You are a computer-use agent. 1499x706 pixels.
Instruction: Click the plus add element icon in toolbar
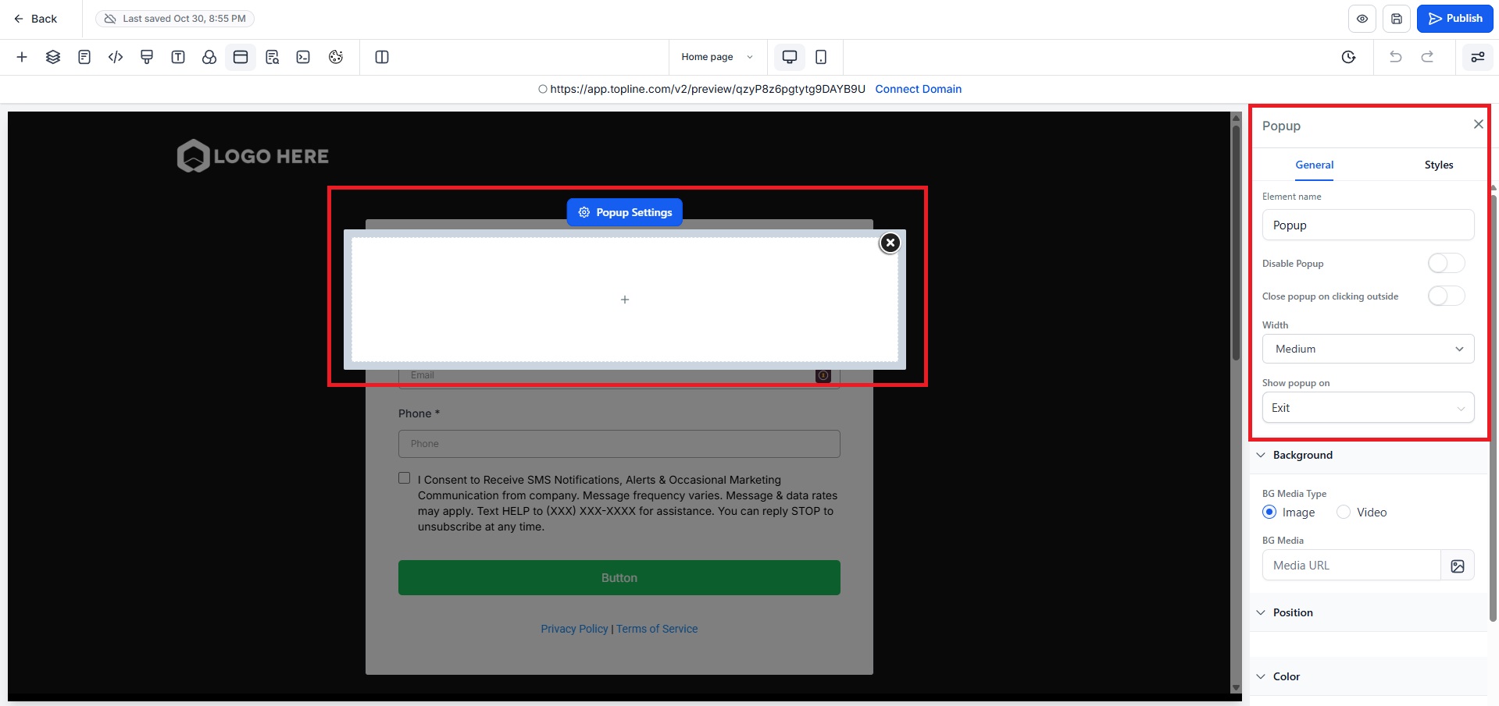point(22,57)
